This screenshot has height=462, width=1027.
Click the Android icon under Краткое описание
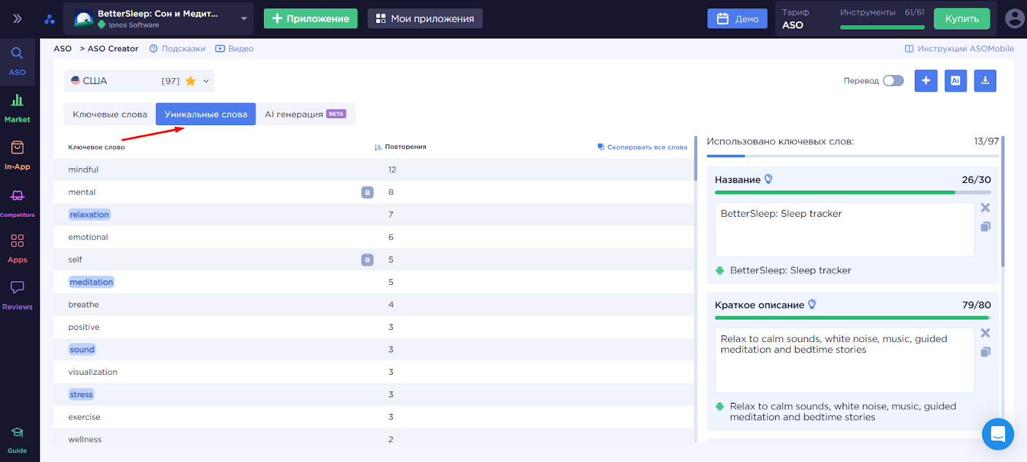tap(720, 407)
